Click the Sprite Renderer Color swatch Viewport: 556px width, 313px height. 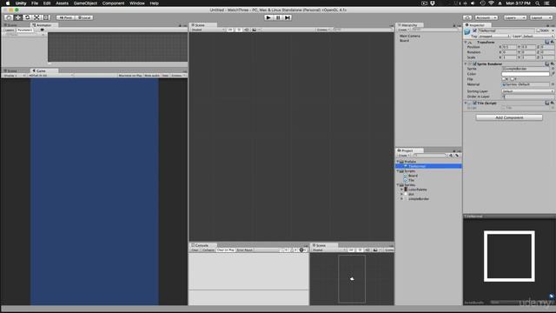pos(525,74)
